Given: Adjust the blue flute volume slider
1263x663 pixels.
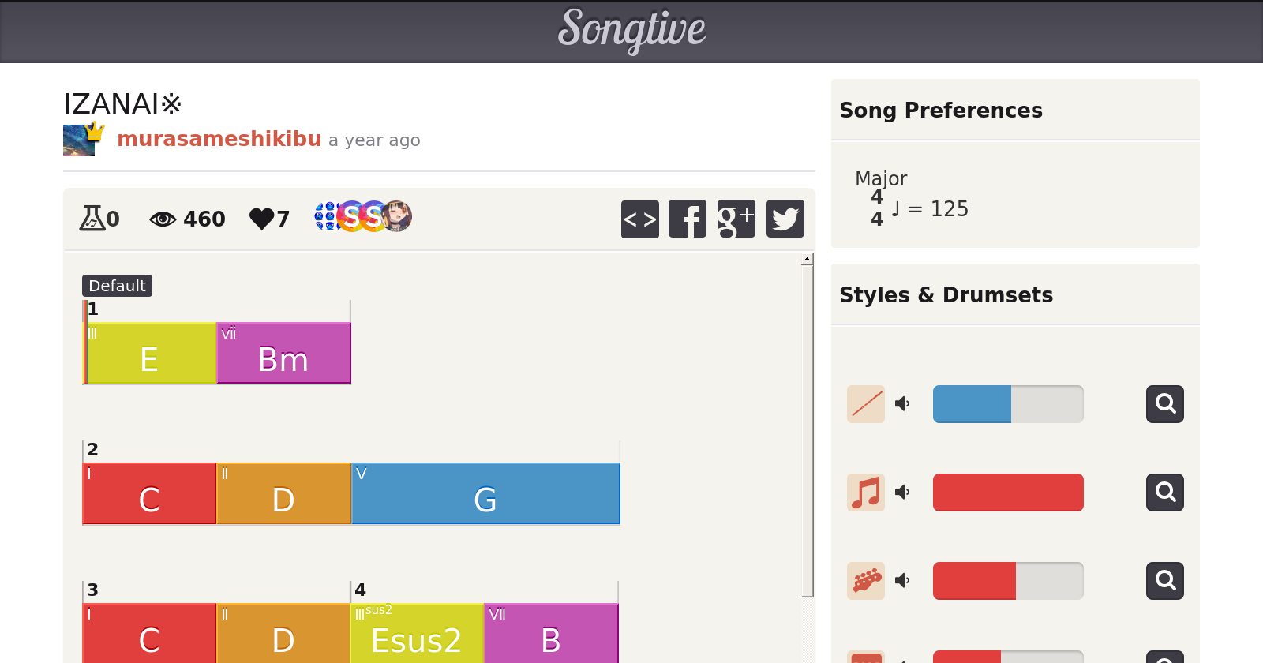Looking at the screenshot, I should (1007, 404).
